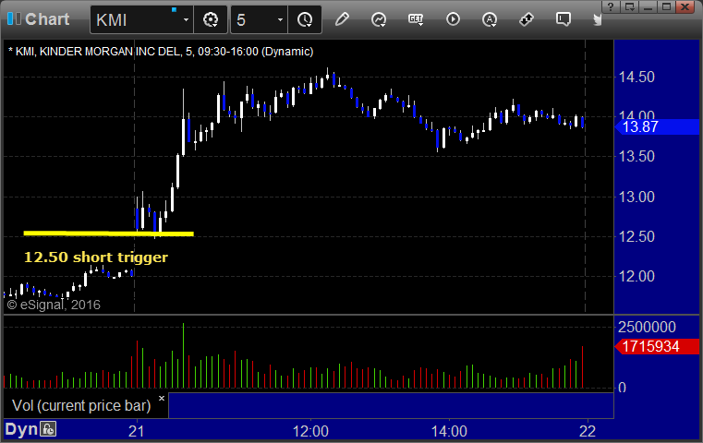703x443 pixels.
Task: Close the Vol study label
Action: pyautogui.click(x=162, y=398)
